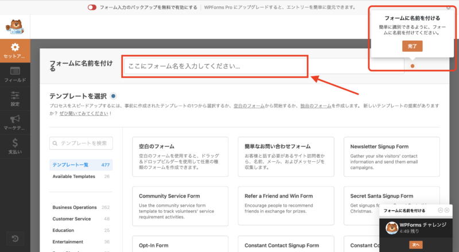The image size is (459, 252).
Task: Focus the template search field
Action: (x=81, y=144)
